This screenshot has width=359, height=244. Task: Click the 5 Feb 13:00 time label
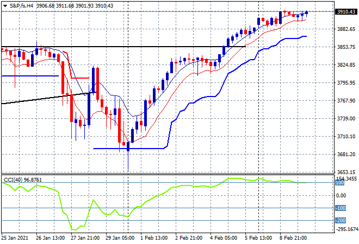click(x=258, y=238)
